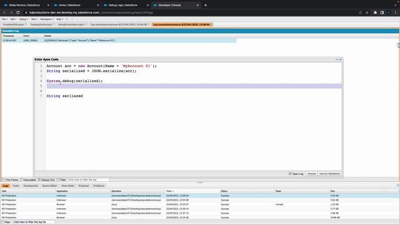The image size is (400, 225).
Task: Go back with the browser back arrow
Action: (4, 12)
